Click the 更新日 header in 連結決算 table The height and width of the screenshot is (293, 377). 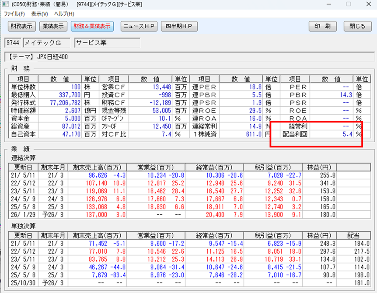coord(22,167)
